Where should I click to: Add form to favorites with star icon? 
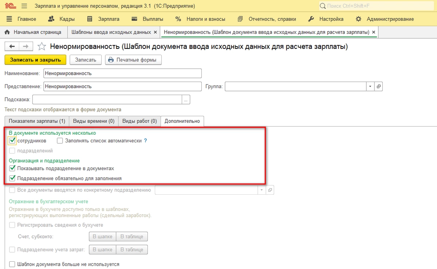(42, 47)
